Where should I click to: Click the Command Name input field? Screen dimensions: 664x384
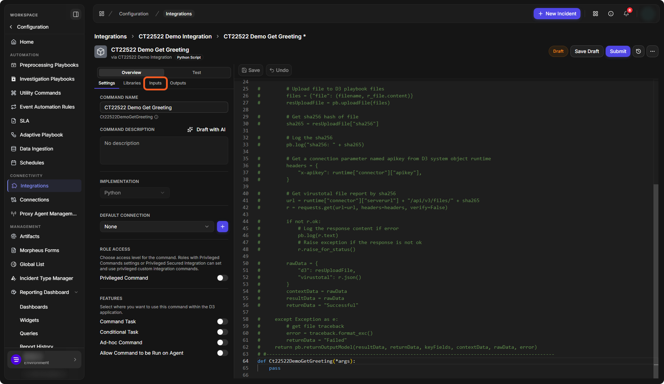[x=164, y=107]
